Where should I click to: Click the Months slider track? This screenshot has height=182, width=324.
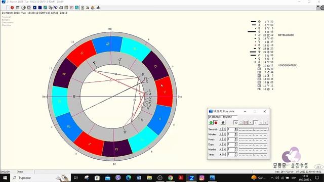[253, 149]
